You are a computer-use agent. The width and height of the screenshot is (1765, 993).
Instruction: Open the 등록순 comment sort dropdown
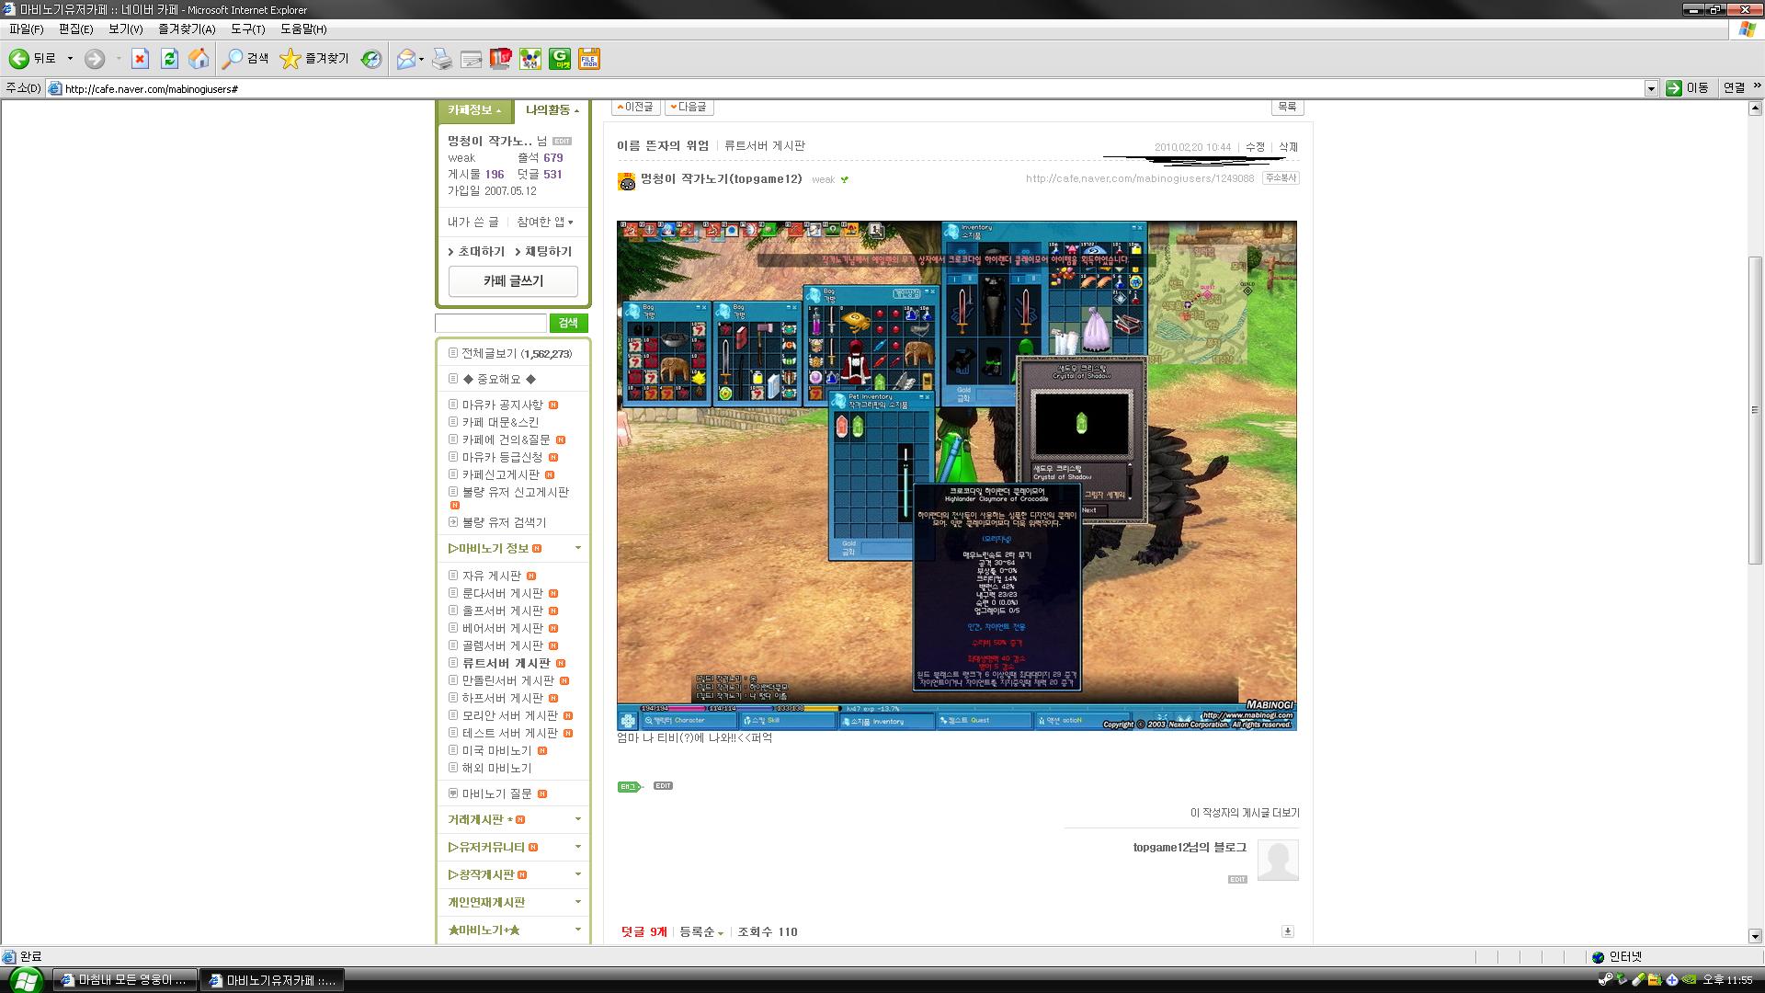click(x=701, y=931)
